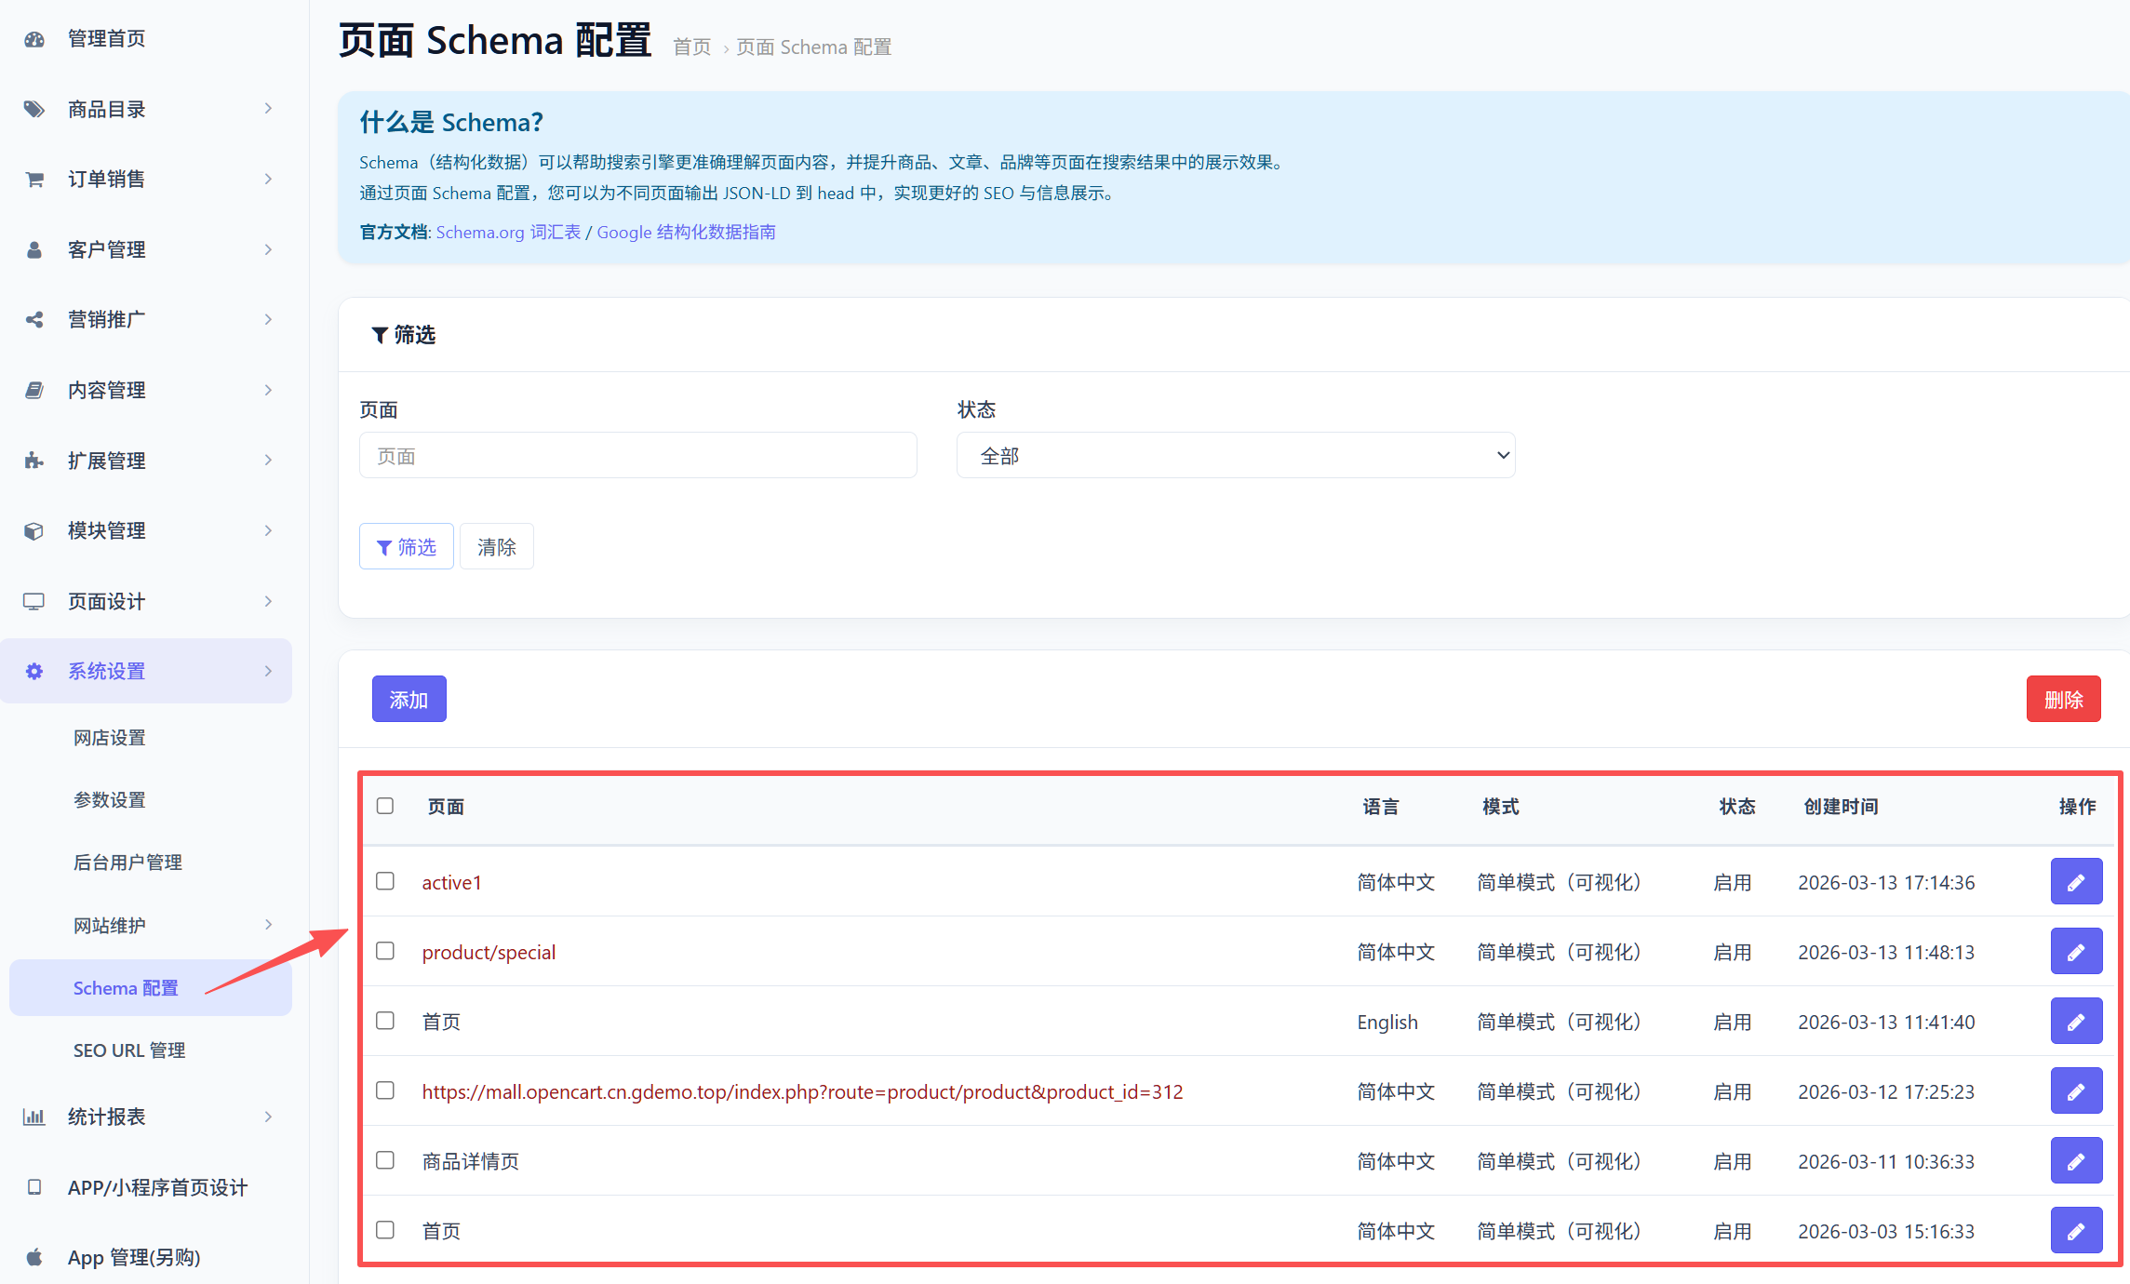Check the active1 row checkbox

(385, 881)
